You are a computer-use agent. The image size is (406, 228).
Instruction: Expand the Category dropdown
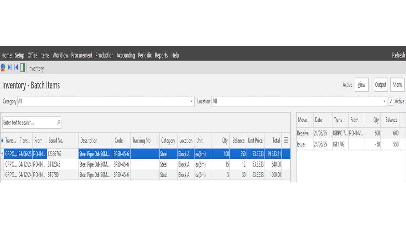pyautogui.click(x=191, y=101)
